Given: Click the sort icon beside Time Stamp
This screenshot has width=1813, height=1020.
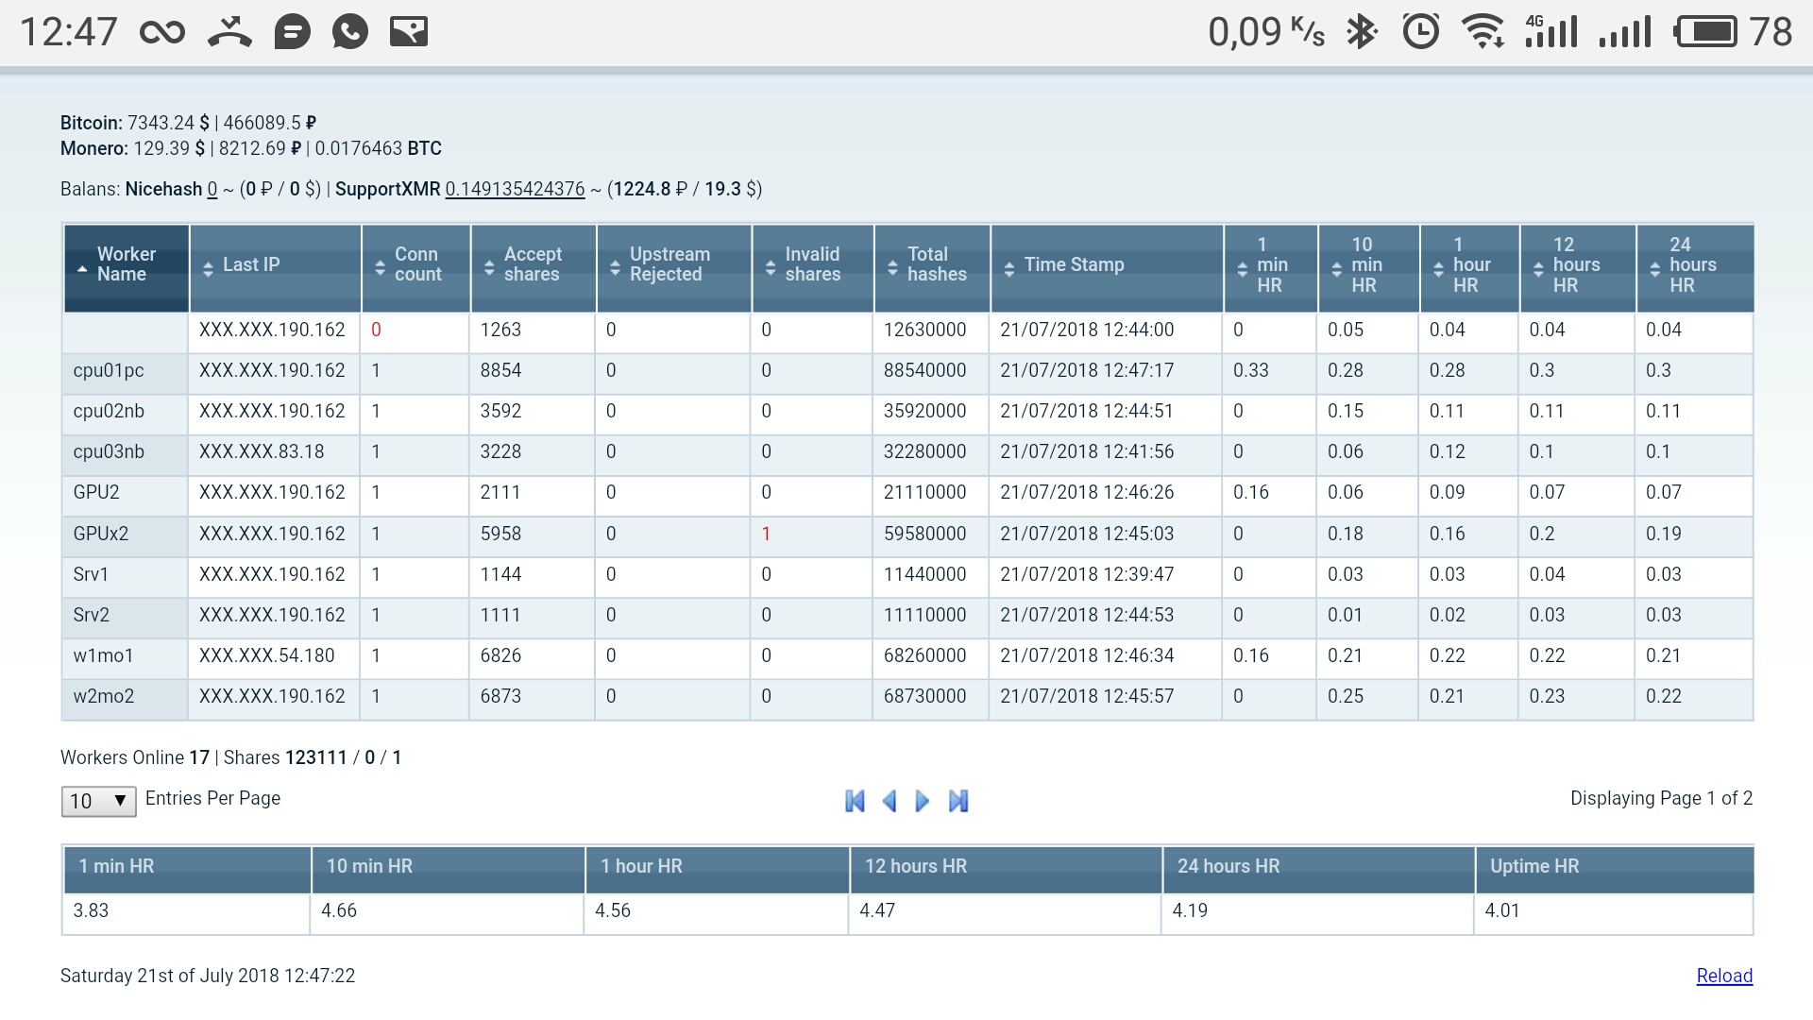Looking at the screenshot, I should (x=1009, y=265).
